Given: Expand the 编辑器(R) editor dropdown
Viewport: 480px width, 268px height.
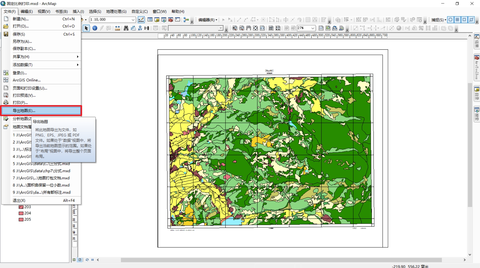Looking at the screenshot, I should pyautogui.click(x=208, y=20).
